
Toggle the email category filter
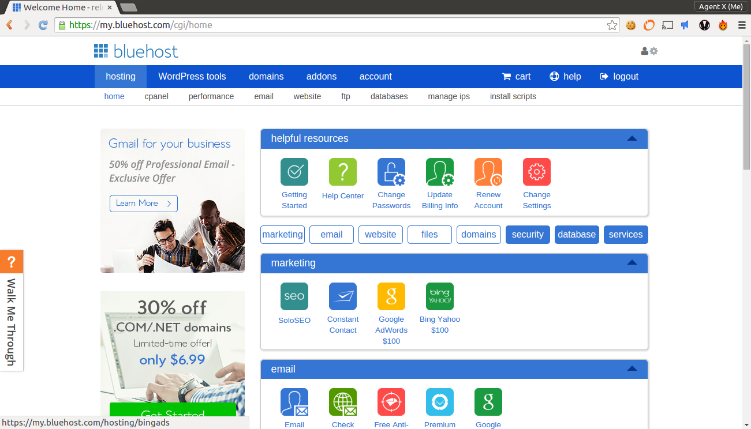point(331,235)
